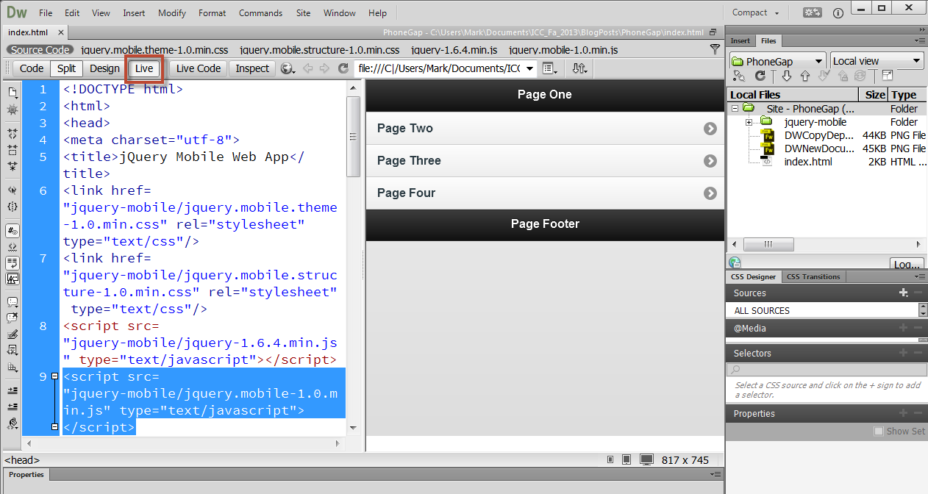Toggle Inspect mode button

click(x=252, y=68)
